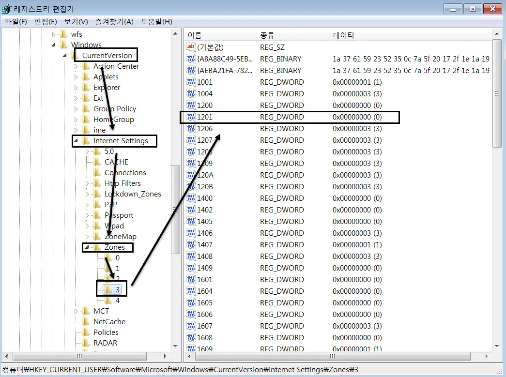Open the 보기(V) menu

(x=76, y=22)
